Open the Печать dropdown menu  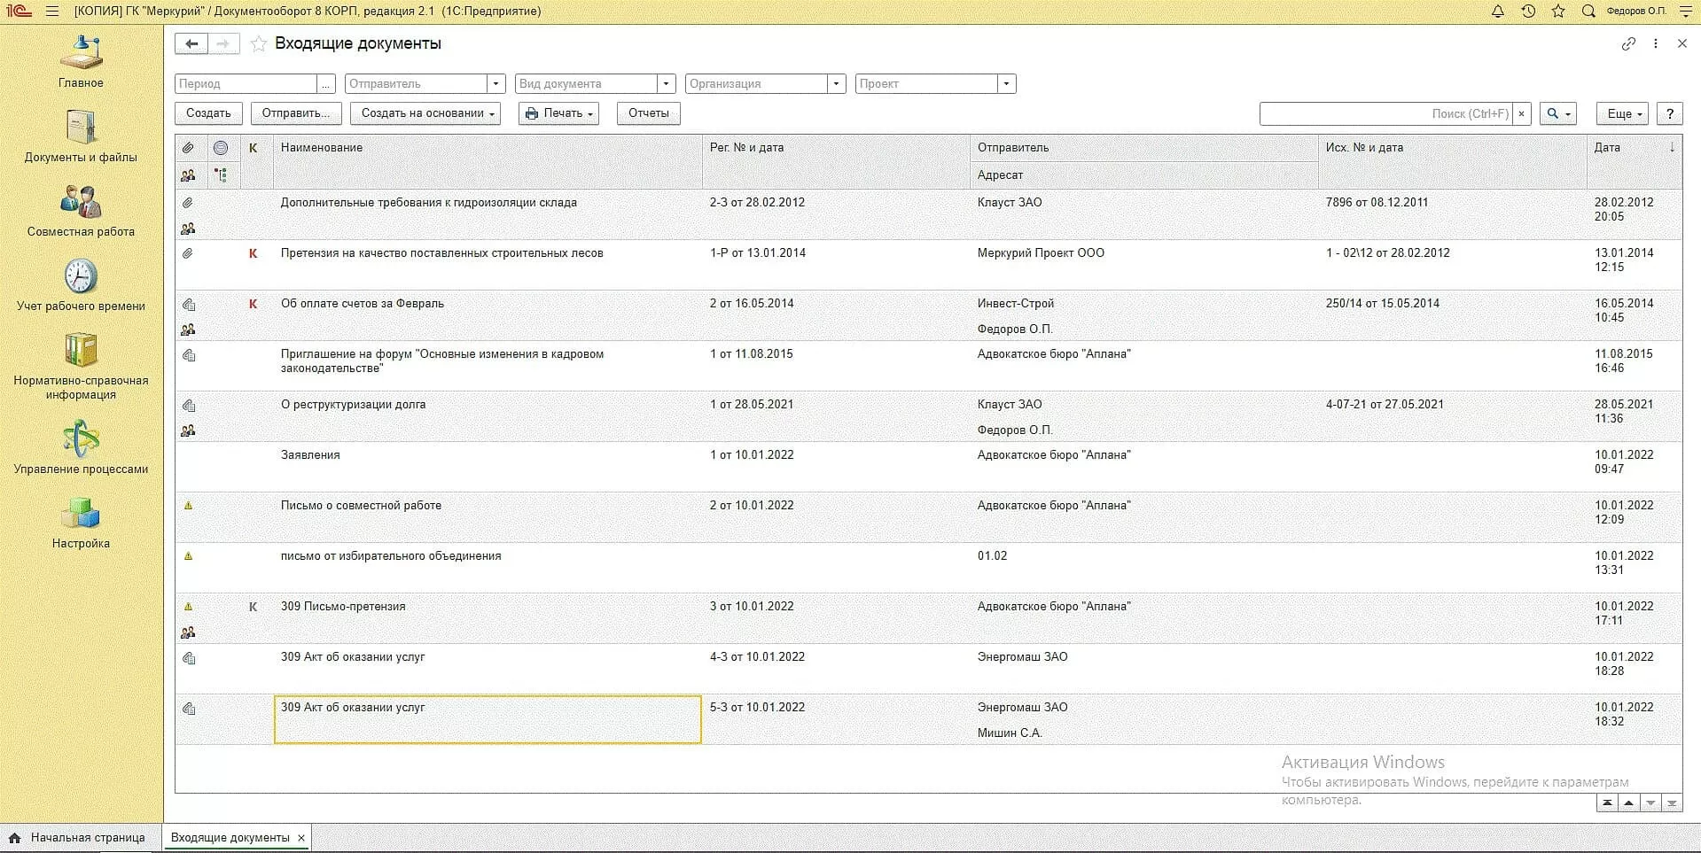(558, 113)
